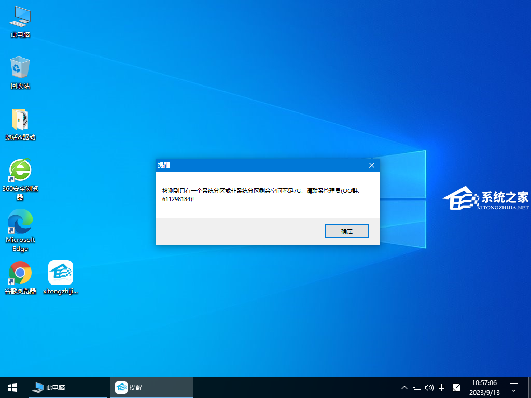Open the clock showing 10:57:06
The width and height of the screenshot is (531, 398).
coord(484,388)
